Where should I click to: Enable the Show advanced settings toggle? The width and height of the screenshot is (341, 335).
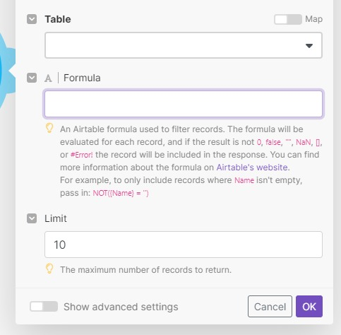(44, 307)
